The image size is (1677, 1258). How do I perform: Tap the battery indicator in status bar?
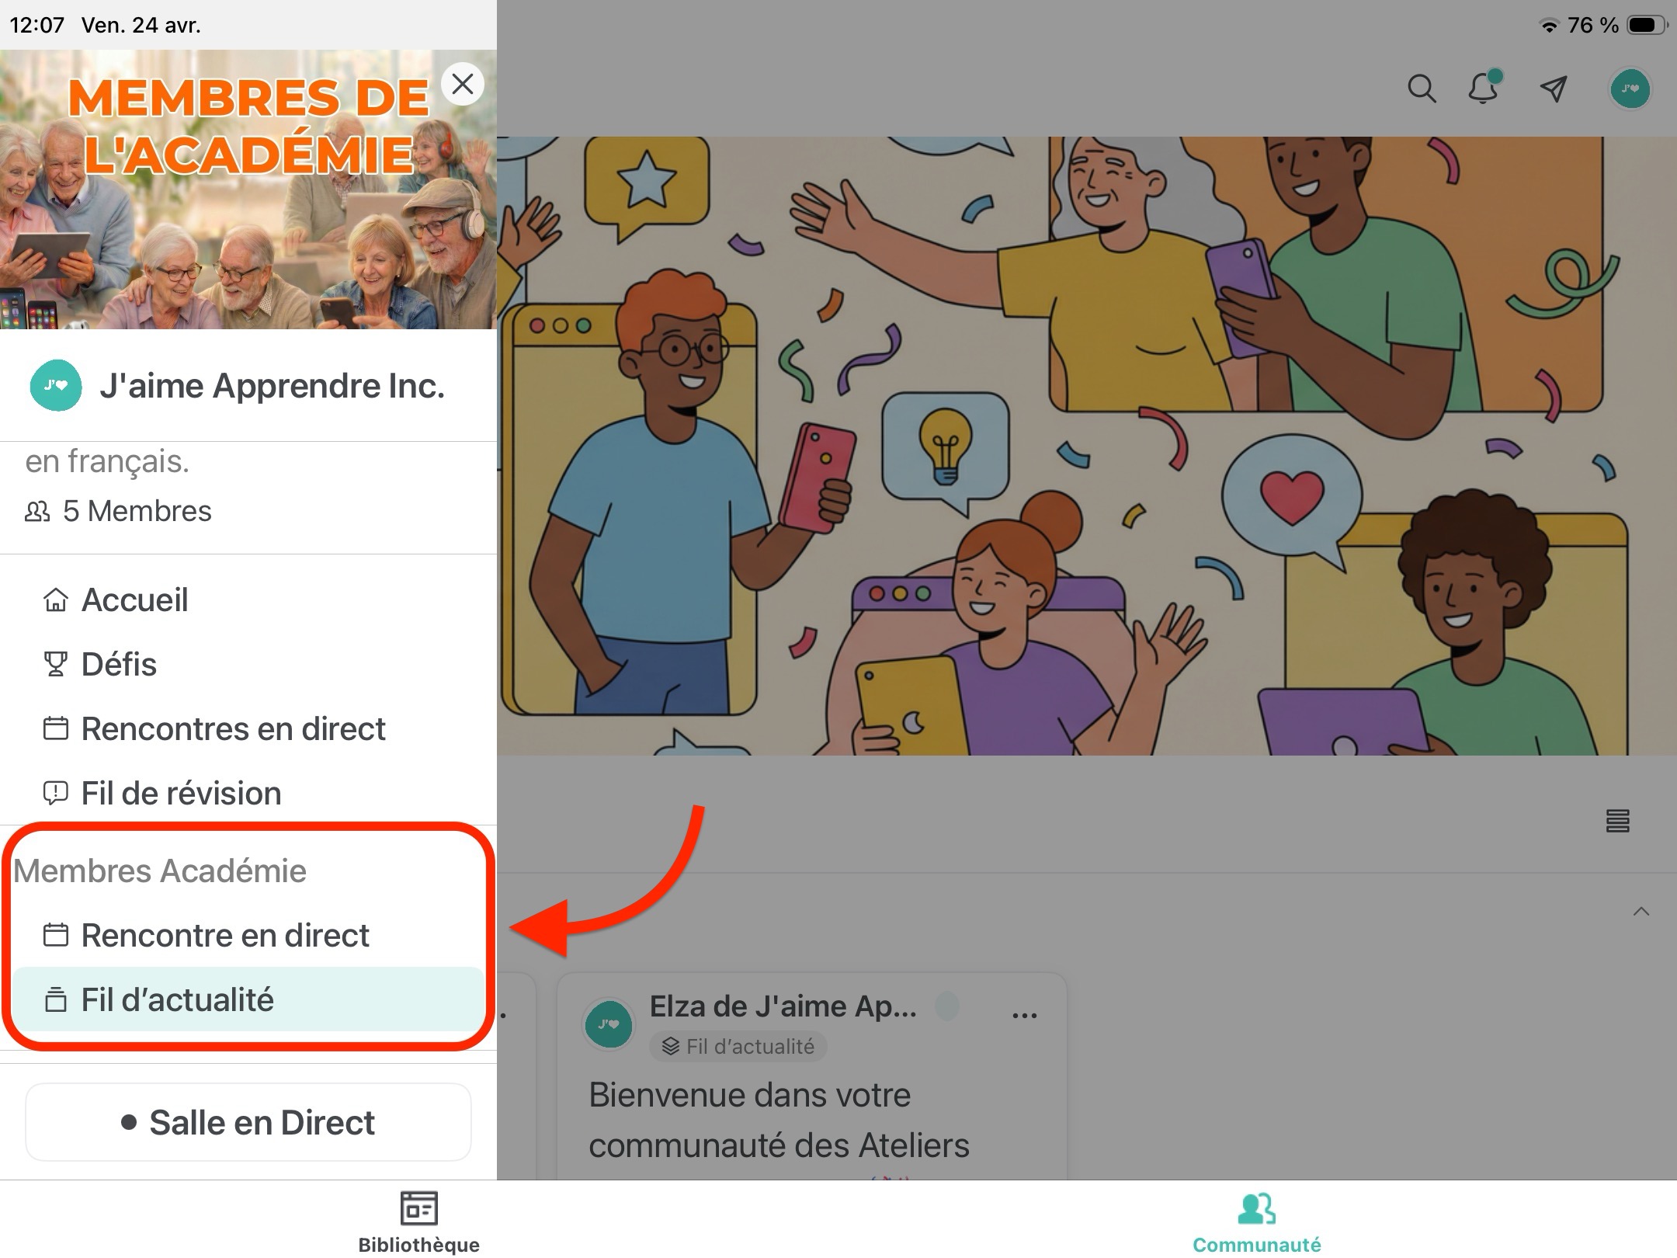click(1647, 26)
